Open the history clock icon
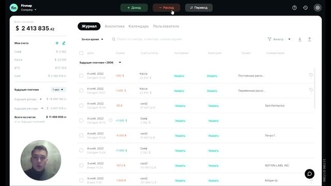The height and width of the screenshot is (186, 331). coord(305,8)
